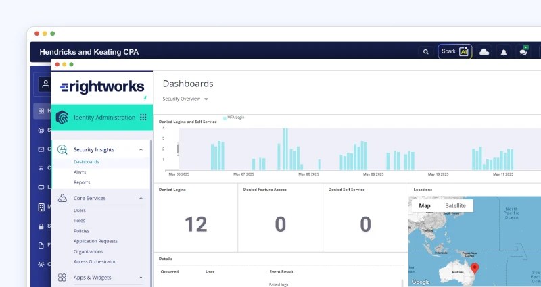This screenshot has width=541, height=287.
Task: Click the Dashboards page heading
Action: (188, 84)
